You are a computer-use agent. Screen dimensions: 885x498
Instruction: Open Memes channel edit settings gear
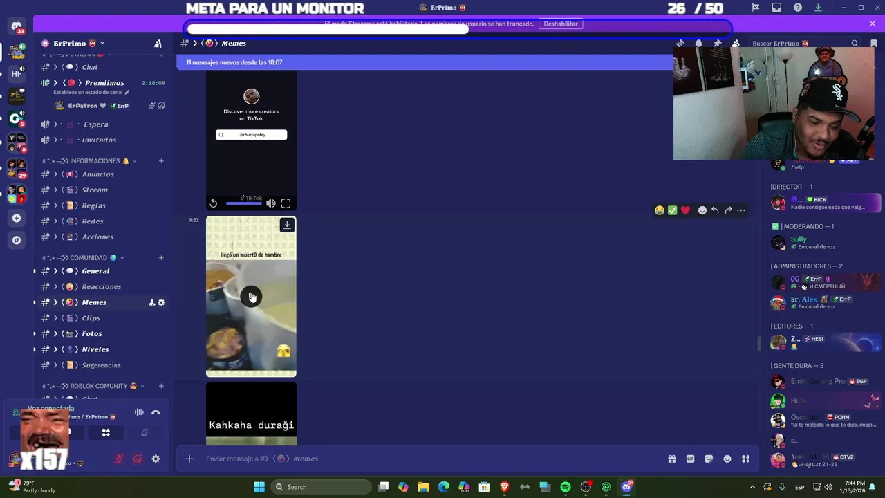[x=162, y=302]
